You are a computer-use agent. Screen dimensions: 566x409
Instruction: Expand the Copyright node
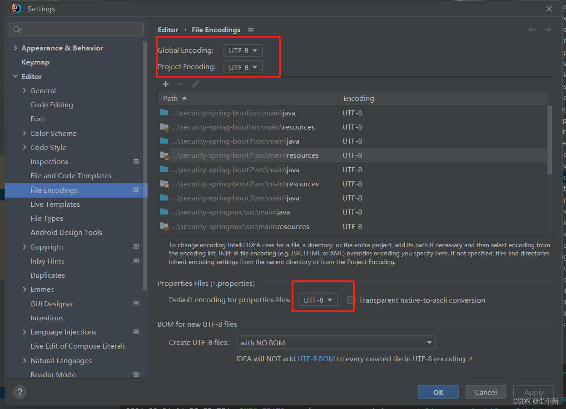coord(25,247)
